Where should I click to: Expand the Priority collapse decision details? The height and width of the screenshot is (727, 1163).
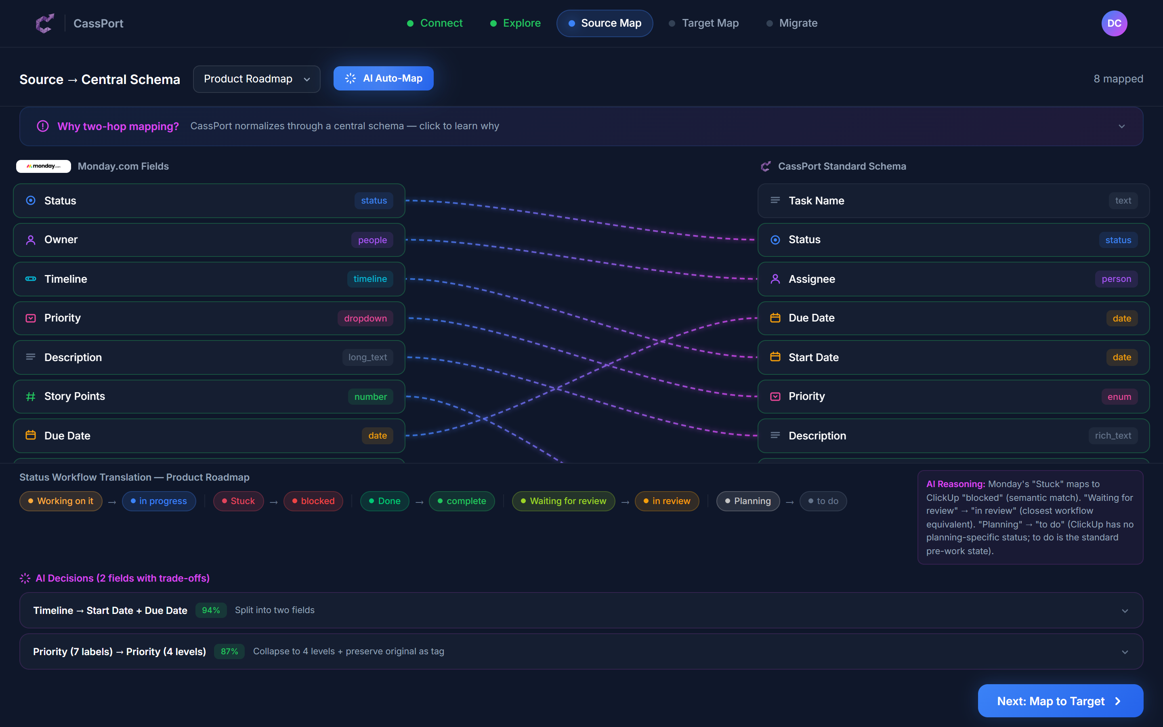pos(1125,651)
